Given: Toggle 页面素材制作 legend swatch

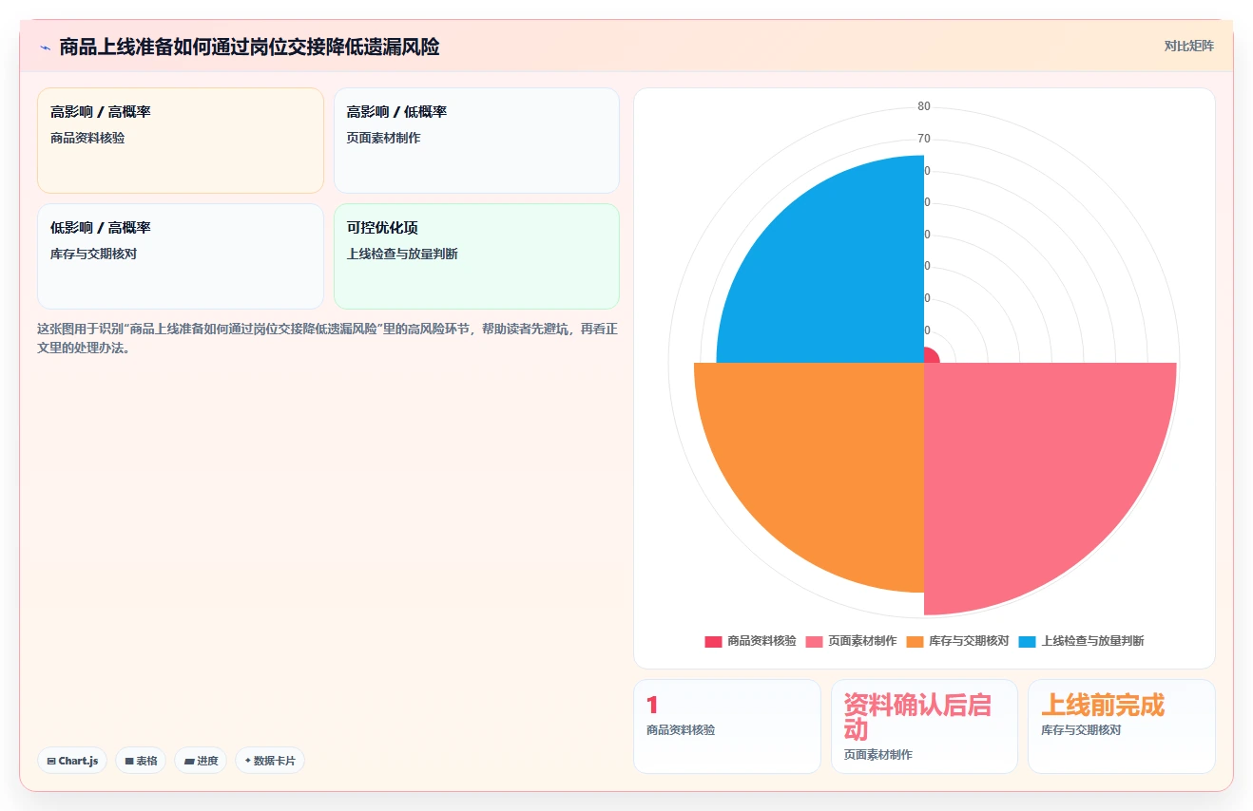Looking at the screenshot, I should pos(814,642).
